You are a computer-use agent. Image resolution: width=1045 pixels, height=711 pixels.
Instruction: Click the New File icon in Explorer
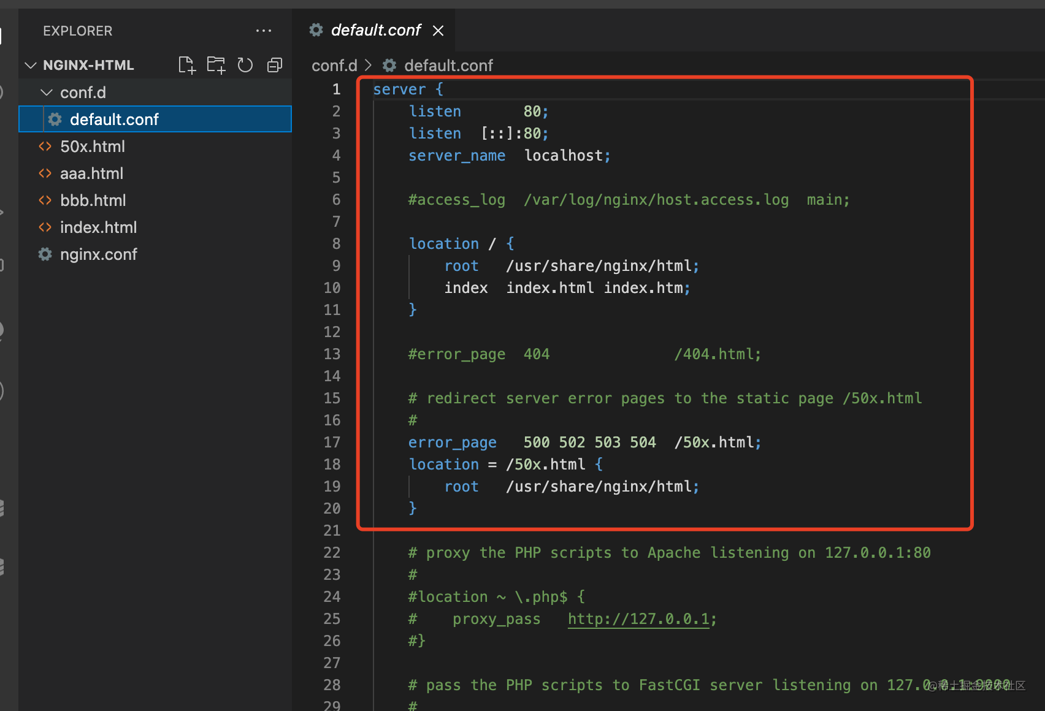(x=186, y=65)
